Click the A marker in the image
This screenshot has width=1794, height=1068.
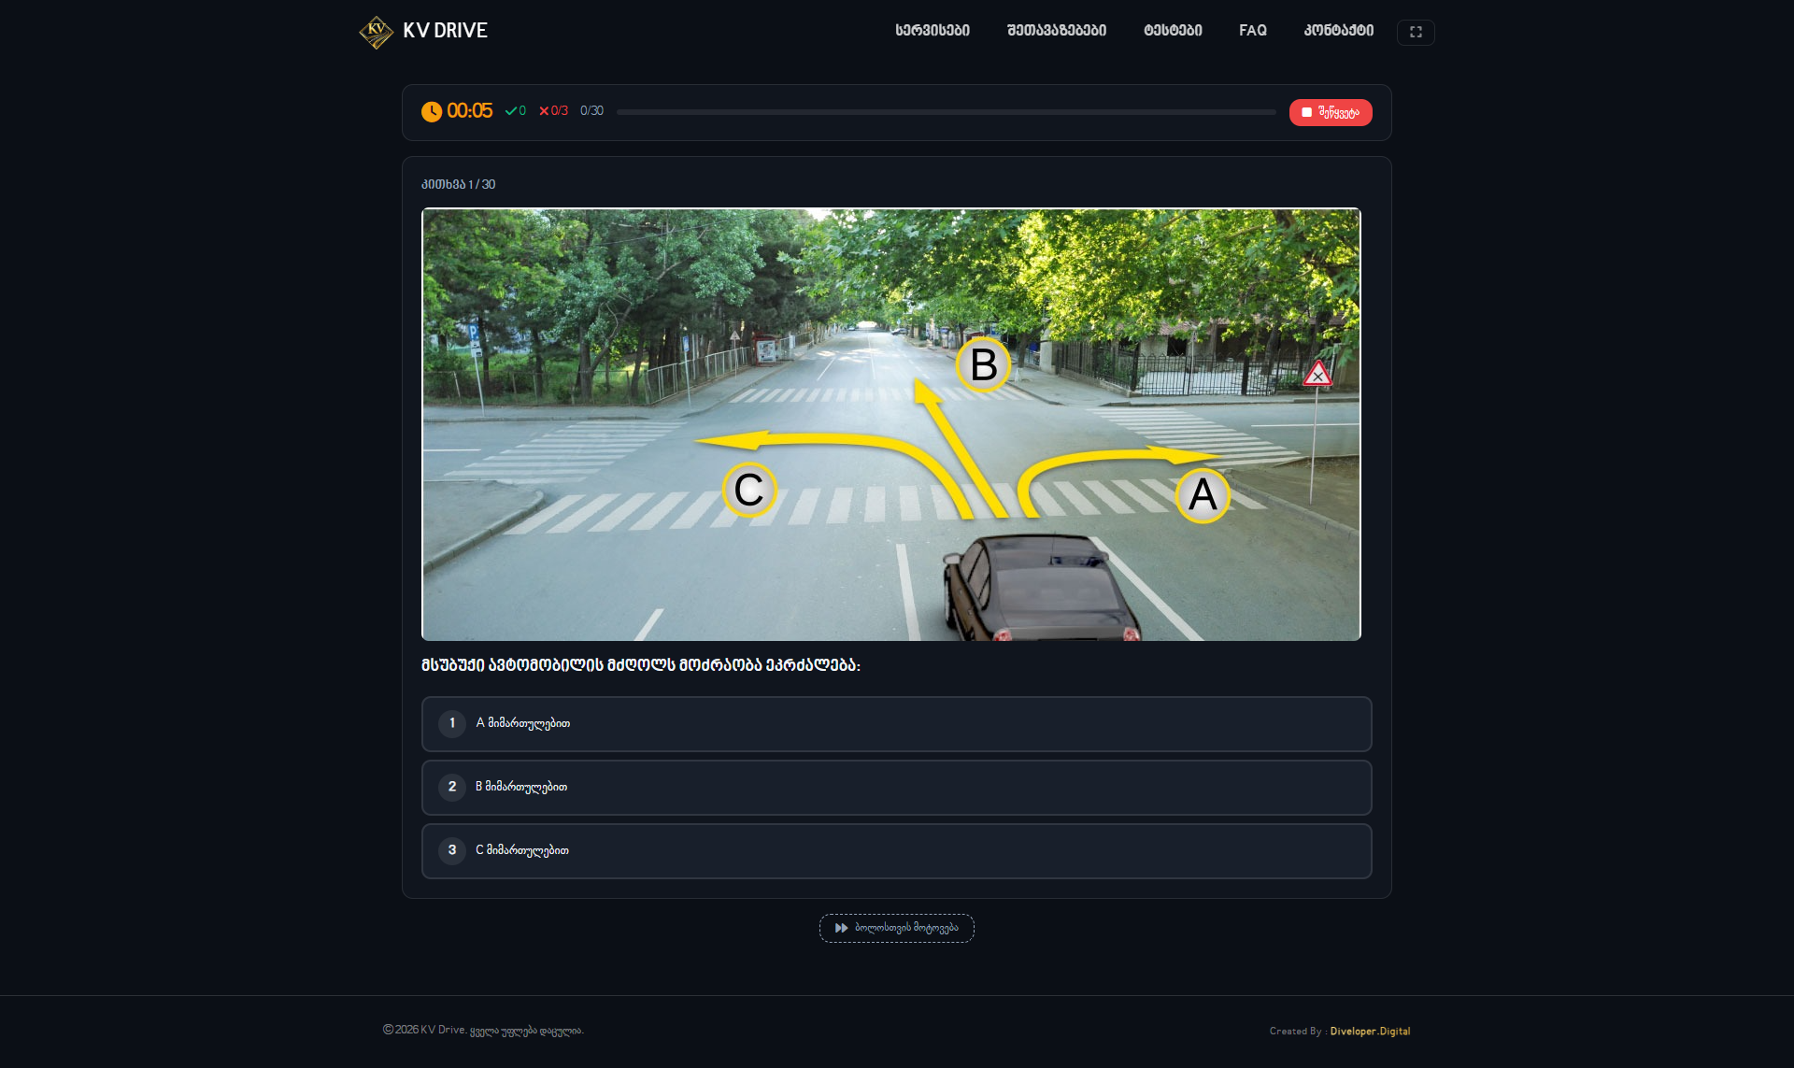coord(1202,495)
